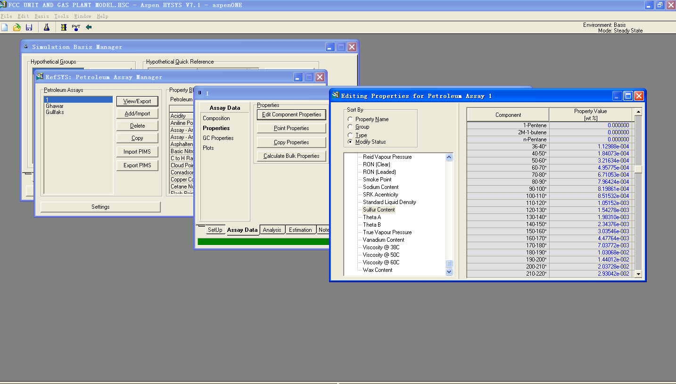Click the Copy Properties button
The image size is (676, 384).
[291, 142]
